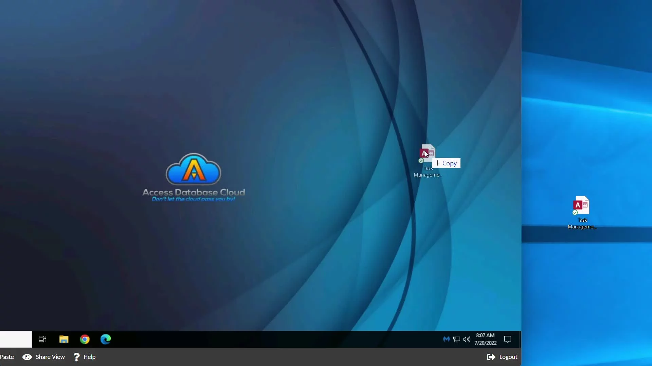Viewport: 652px width, 366px height.
Task: Click the Logout button
Action: [508, 357]
